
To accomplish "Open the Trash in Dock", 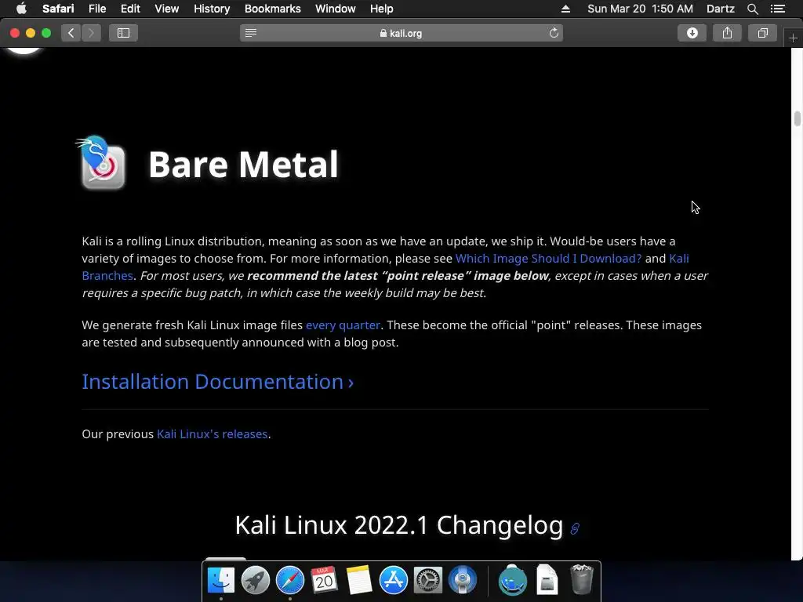I will point(581,581).
